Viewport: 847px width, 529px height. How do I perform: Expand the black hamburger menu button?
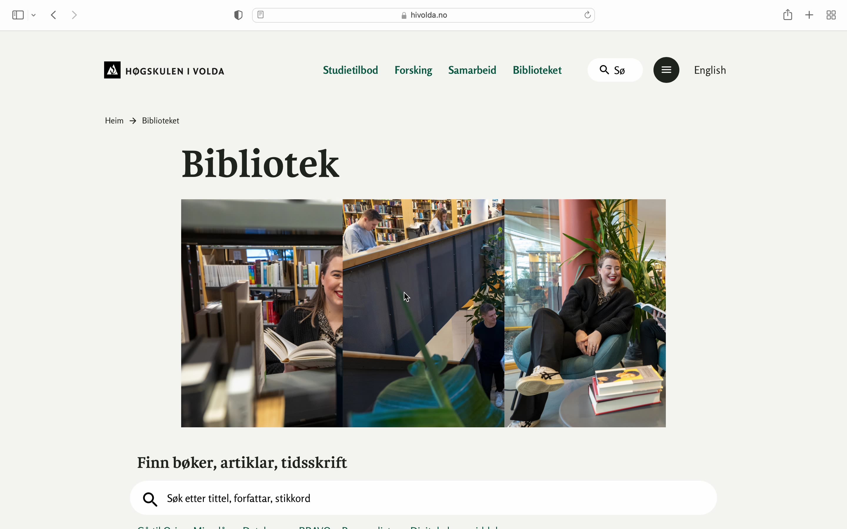[x=666, y=70]
